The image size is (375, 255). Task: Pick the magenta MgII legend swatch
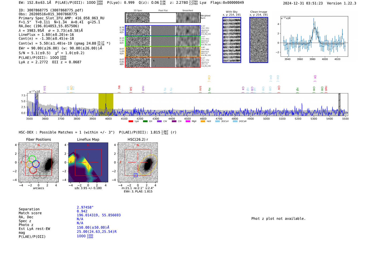click(188, 121)
